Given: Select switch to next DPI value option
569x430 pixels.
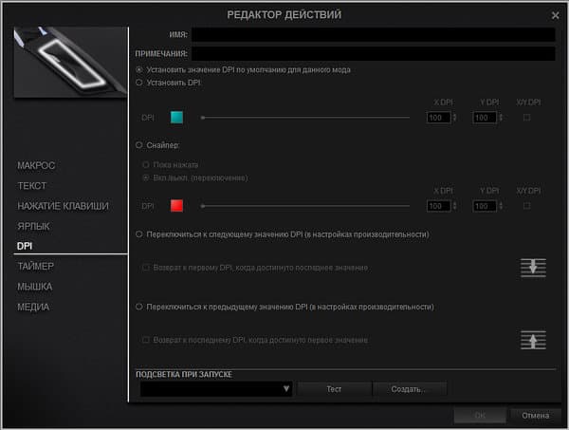Looking at the screenshot, I should point(139,234).
